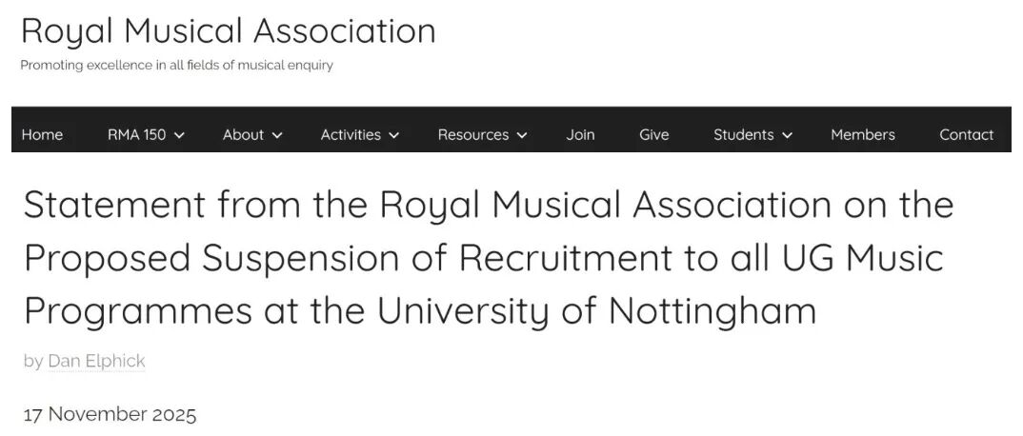Screen dimensions: 1023x436
Task: Expand the chevron next to RMA 150
Action: (x=180, y=135)
